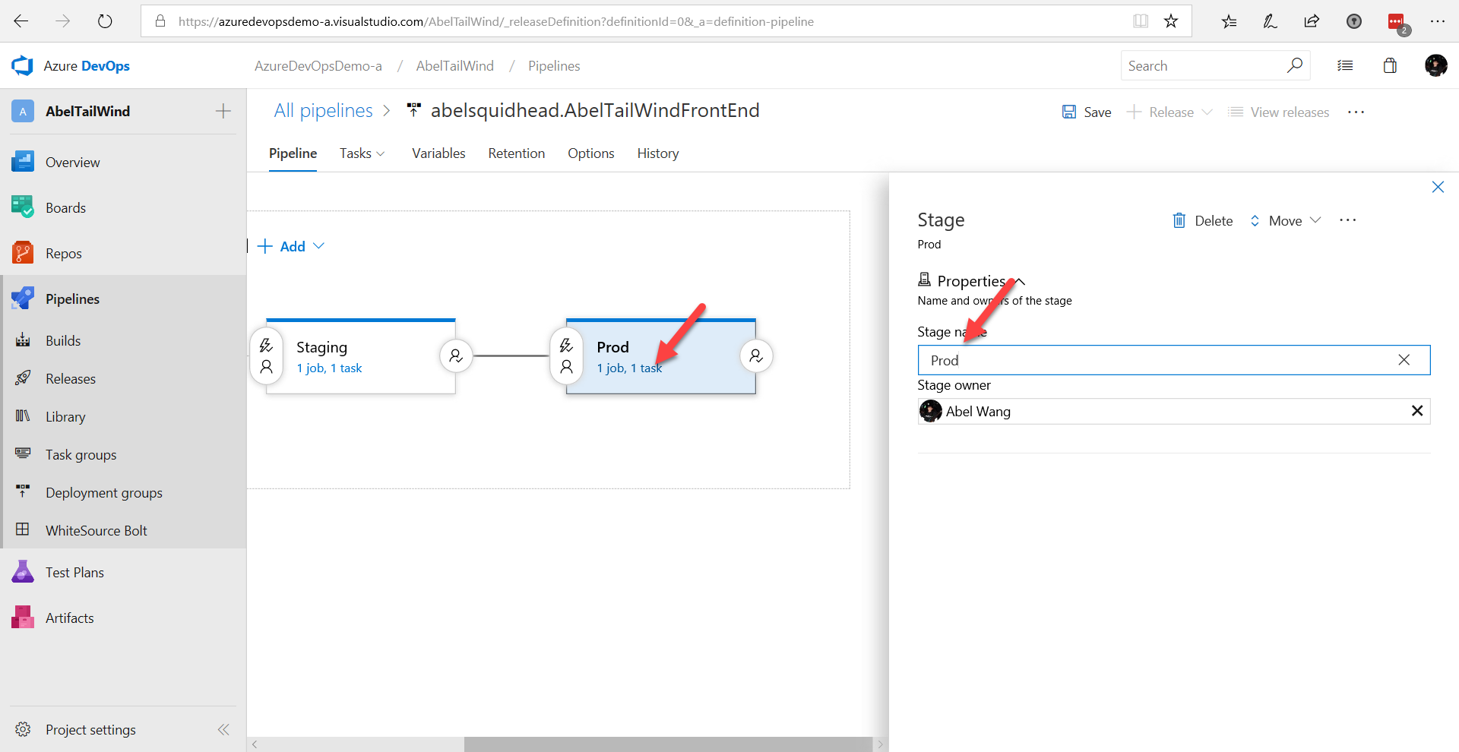
Task: Open the user profile avatar
Action: coord(1435,66)
